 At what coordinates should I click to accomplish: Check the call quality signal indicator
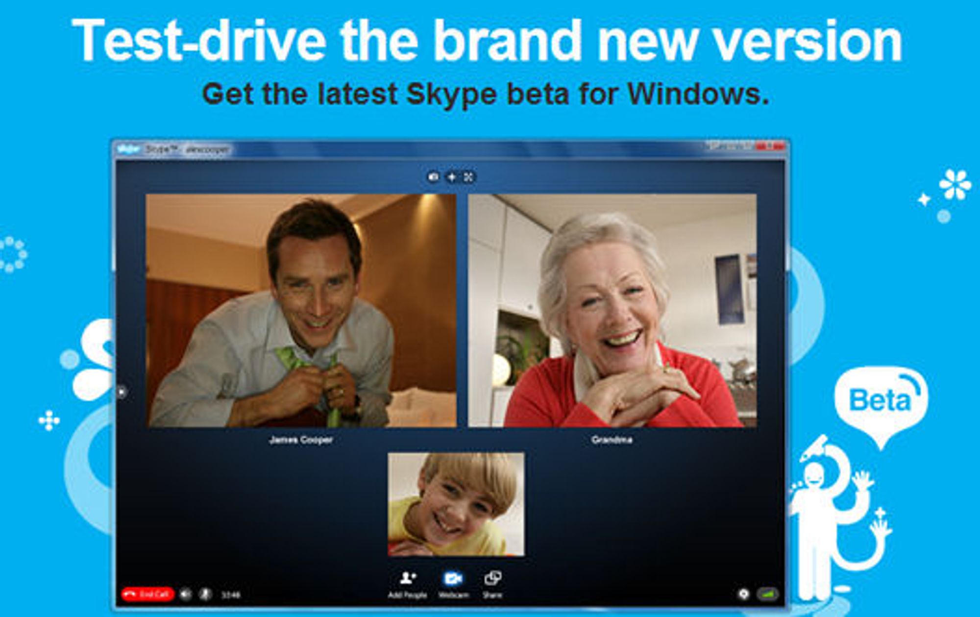tap(768, 594)
